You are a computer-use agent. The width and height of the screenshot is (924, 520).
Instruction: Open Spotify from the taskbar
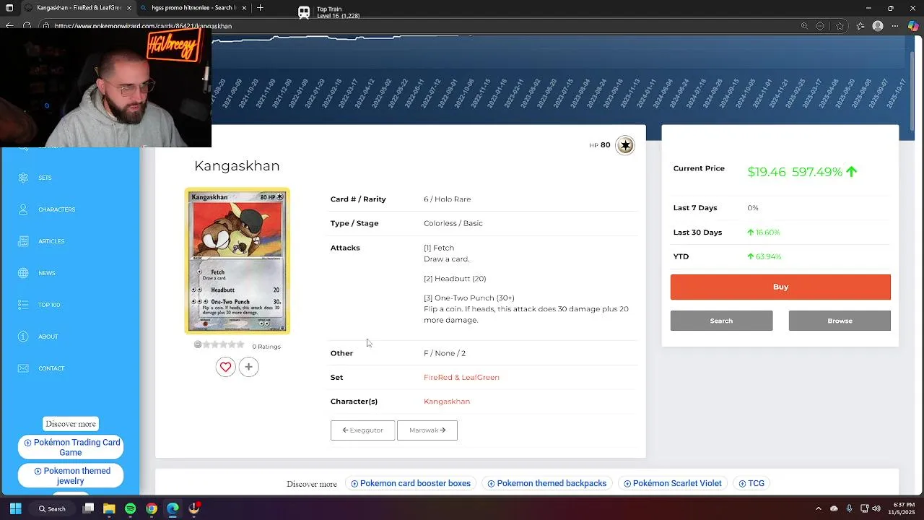tap(130, 508)
